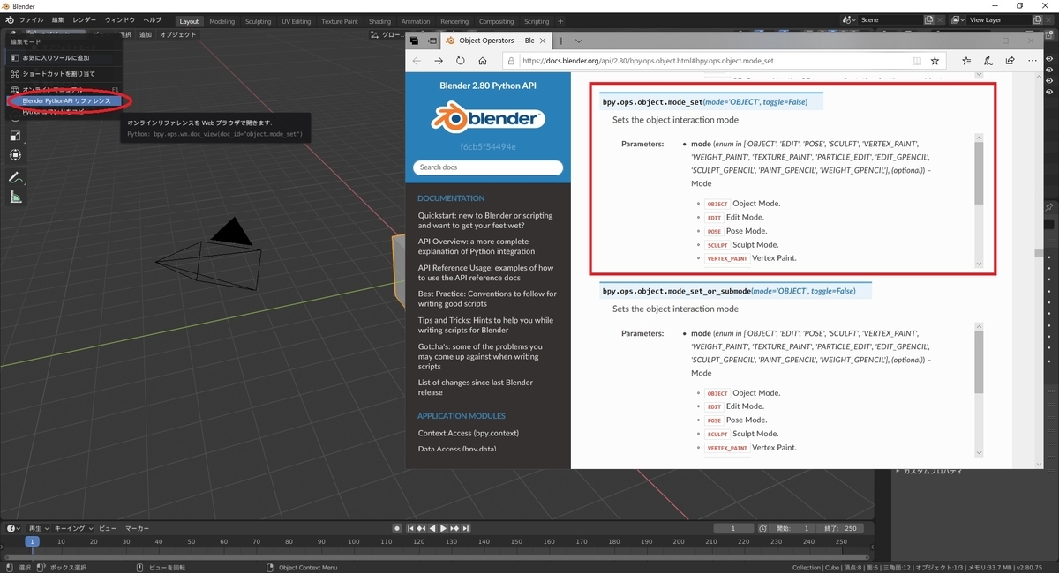1059x573 pixels.
Task: Open Context Access (bpy.context) link
Action: 469,433
